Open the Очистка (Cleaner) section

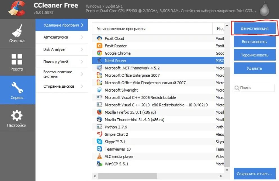[17, 33]
